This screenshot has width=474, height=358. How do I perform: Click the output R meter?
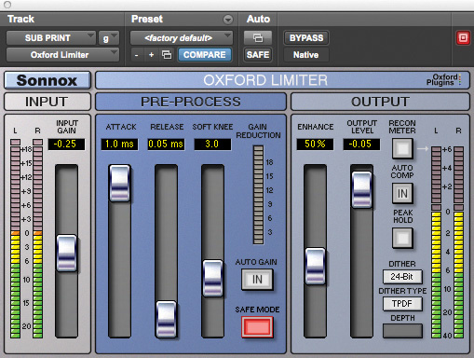point(458,242)
